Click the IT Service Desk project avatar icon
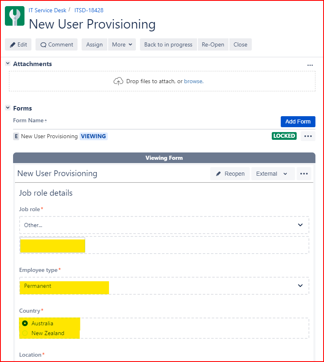324x362 pixels. (x=15, y=16)
